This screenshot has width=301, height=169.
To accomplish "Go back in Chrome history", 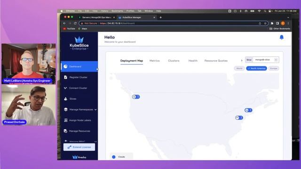I will click(x=64, y=23).
